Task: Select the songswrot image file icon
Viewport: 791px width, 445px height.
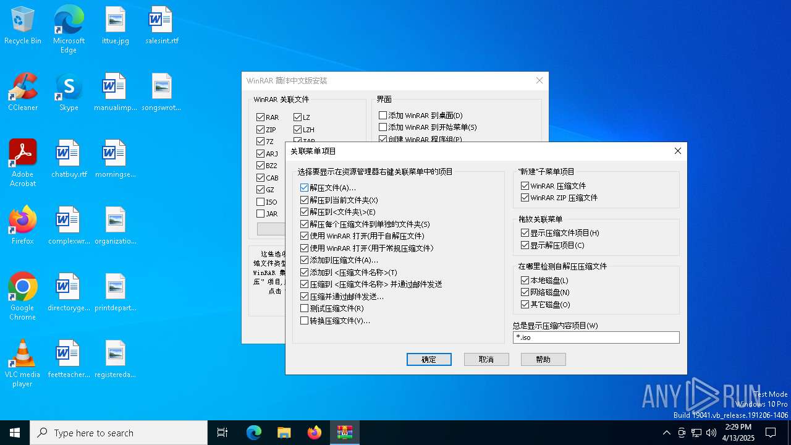Action: (162, 93)
